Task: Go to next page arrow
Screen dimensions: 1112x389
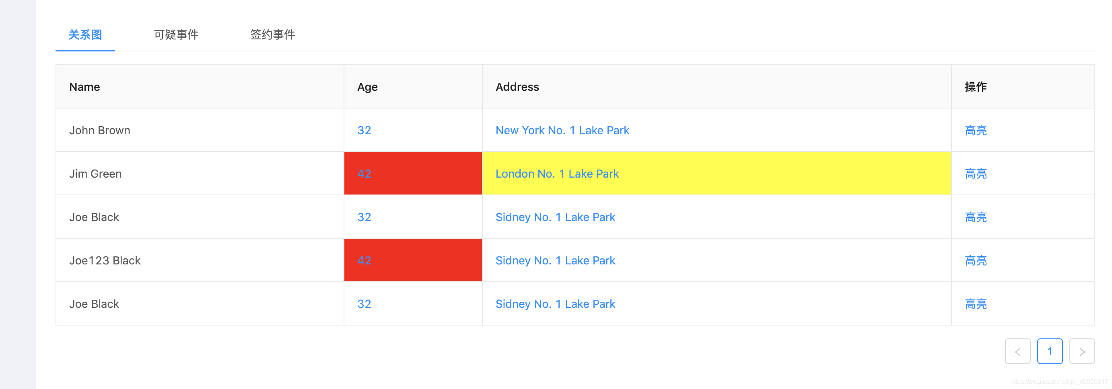Action: [1082, 352]
